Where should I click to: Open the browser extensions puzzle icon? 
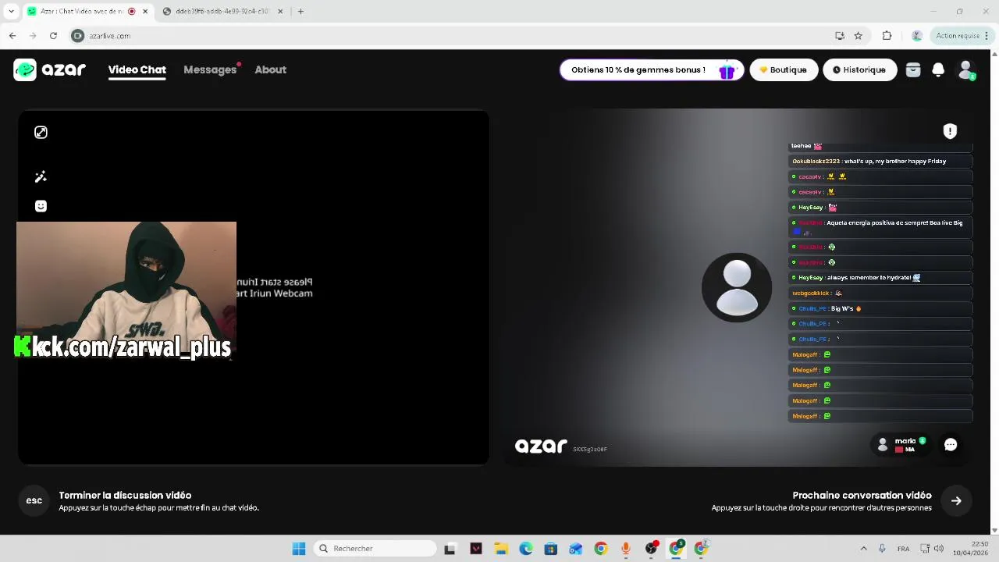[887, 35]
